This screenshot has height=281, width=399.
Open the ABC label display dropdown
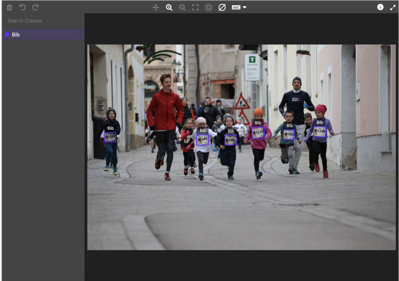pyautogui.click(x=239, y=7)
